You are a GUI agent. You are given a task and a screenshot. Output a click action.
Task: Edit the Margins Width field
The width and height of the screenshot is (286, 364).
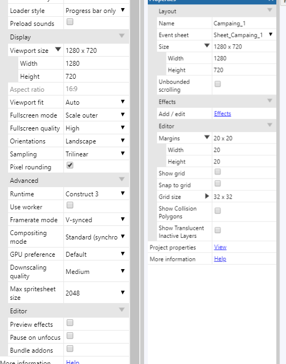coord(244,150)
